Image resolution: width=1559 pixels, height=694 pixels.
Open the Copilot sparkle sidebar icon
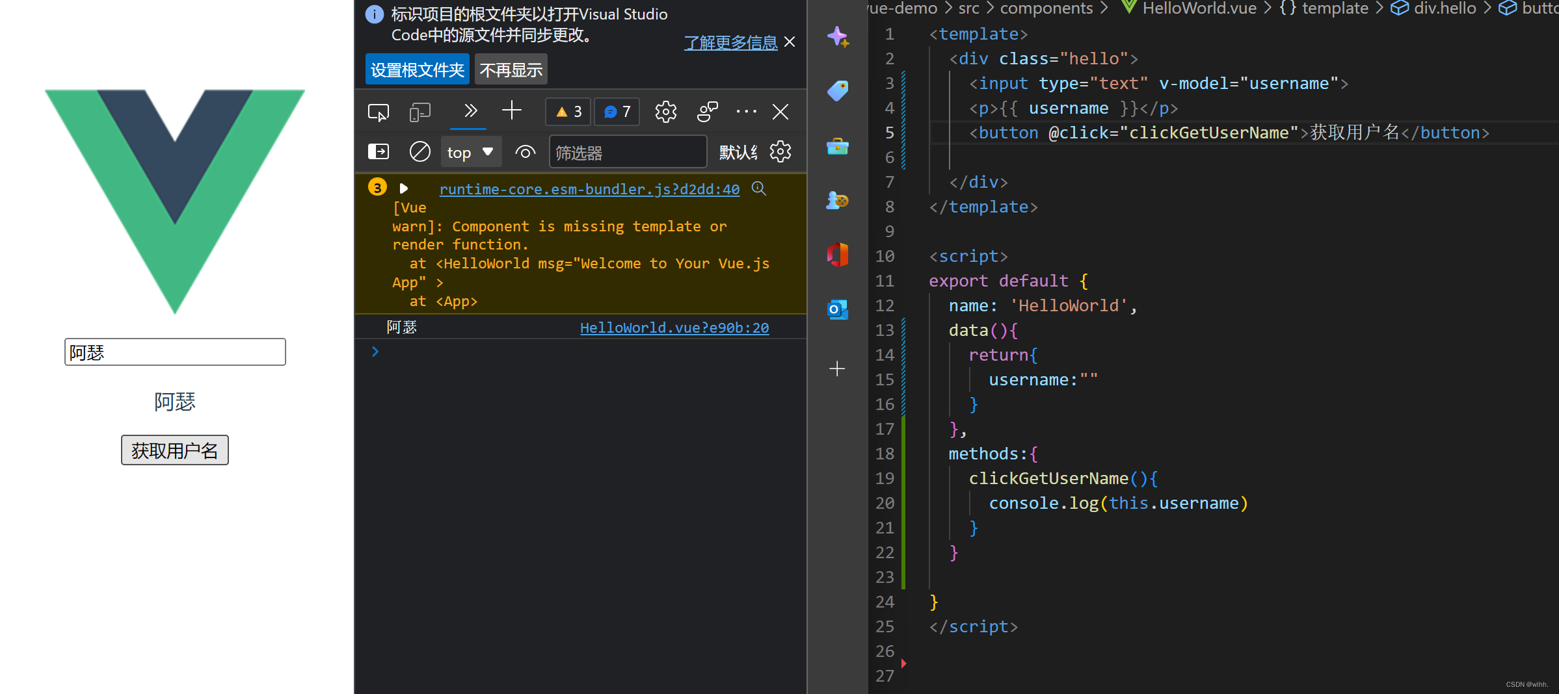tap(838, 37)
